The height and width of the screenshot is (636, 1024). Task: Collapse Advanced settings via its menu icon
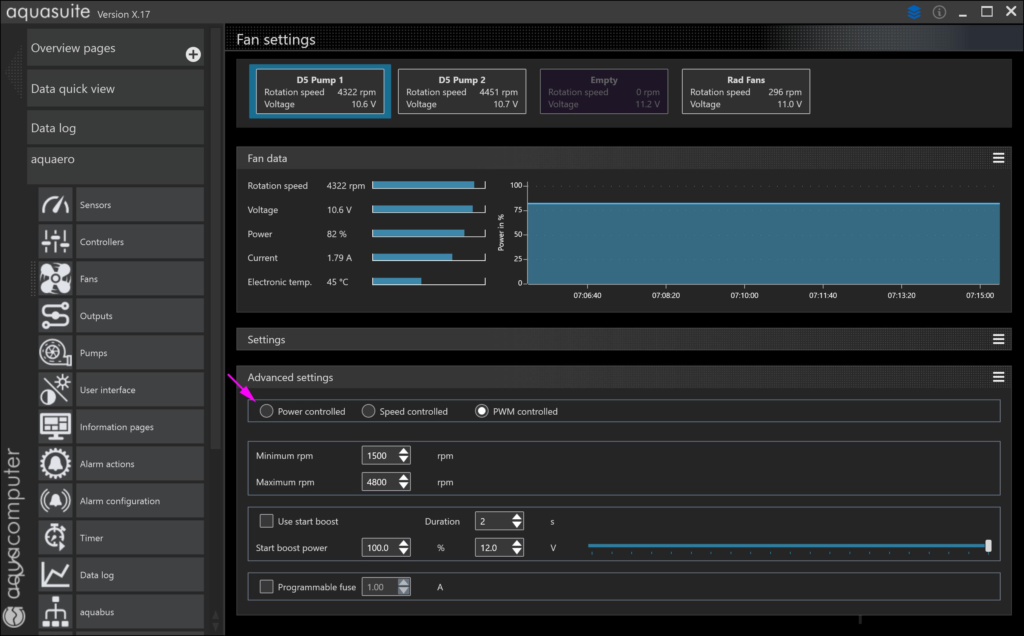click(998, 377)
